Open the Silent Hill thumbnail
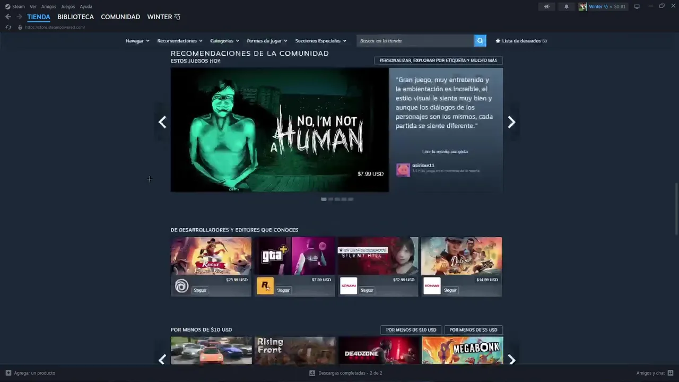 [378, 256]
